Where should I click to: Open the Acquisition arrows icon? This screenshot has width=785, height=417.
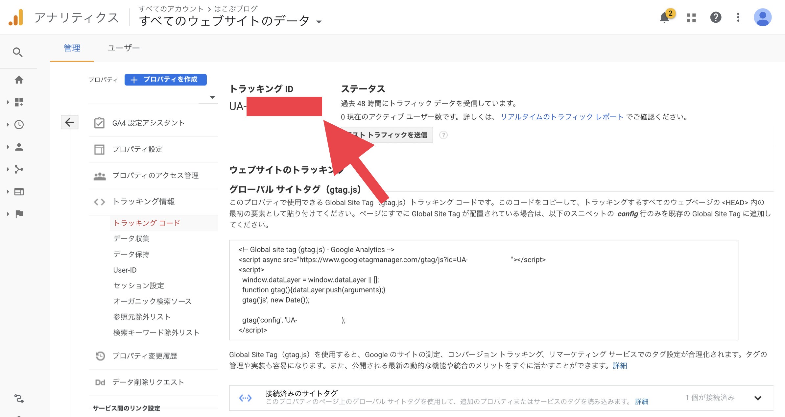coord(19,169)
